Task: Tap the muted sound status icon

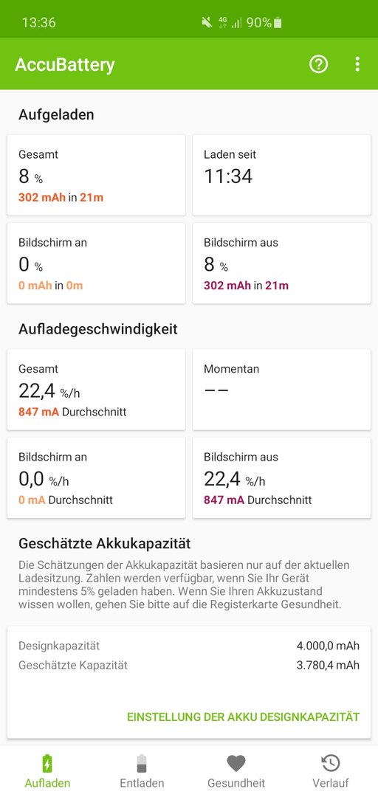Action: click(x=207, y=22)
